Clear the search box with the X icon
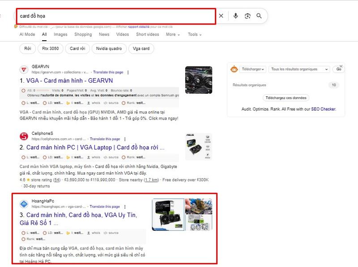Screen dimensions: 358x267 click(x=221, y=16)
